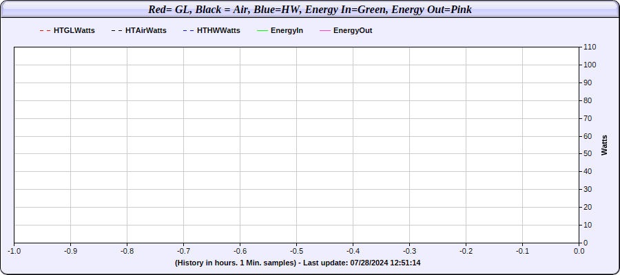Click the -0.9 x-axis tick label

point(71,251)
